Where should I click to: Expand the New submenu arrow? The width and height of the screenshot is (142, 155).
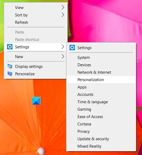point(63,56)
